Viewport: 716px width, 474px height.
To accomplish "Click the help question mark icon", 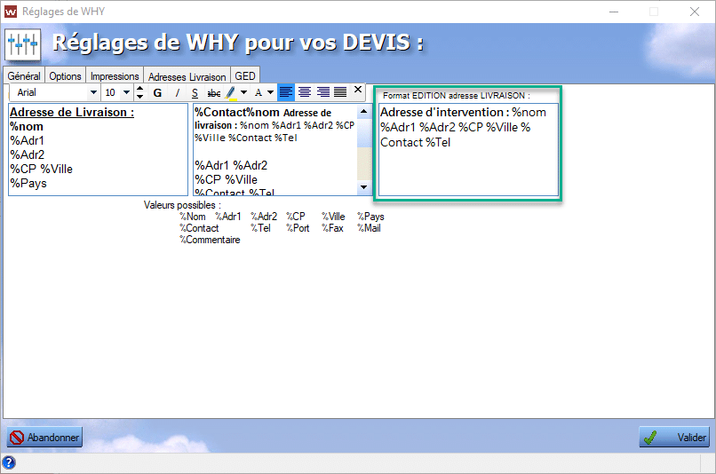I will point(9,462).
